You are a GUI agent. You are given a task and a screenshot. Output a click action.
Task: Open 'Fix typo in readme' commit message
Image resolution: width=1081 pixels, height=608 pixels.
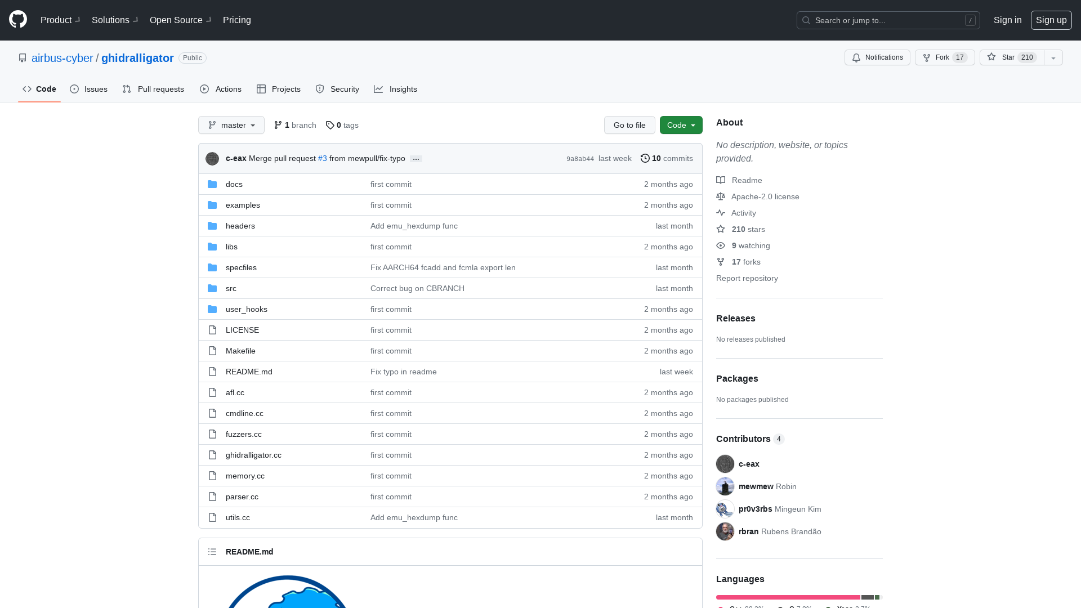(x=404, y=372)
